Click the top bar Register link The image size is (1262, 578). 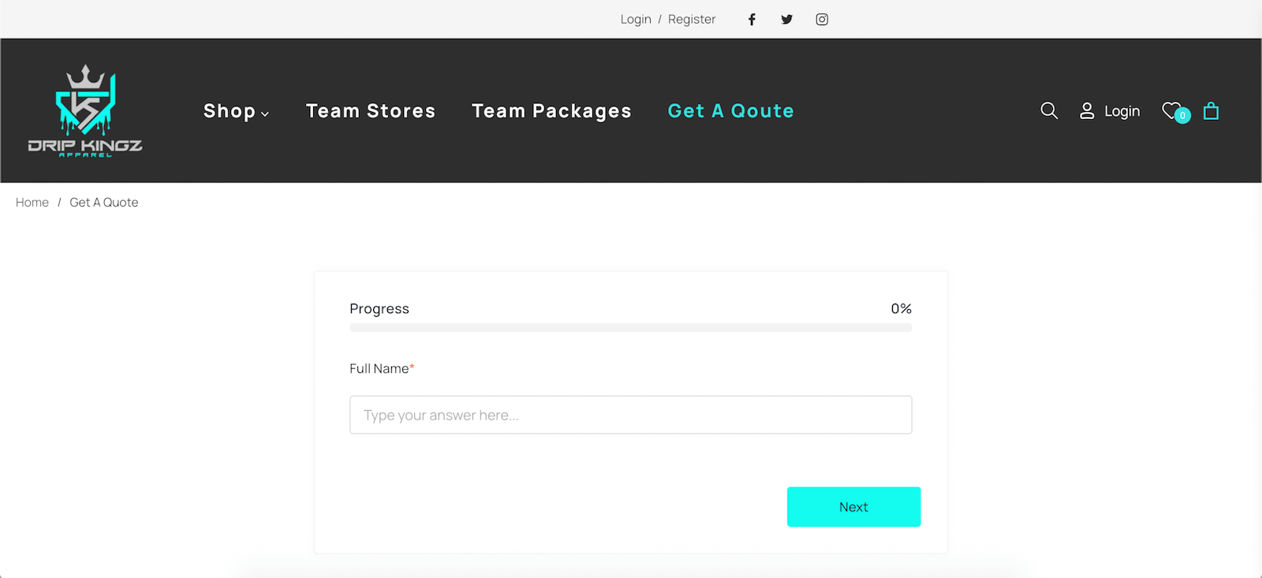click(x=692, y=20)
